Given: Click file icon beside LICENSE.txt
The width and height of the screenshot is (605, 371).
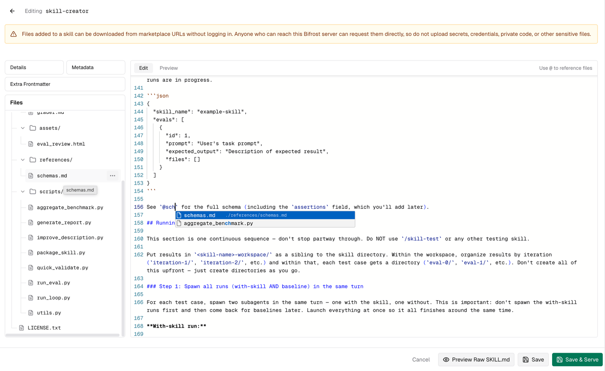Looking at the screenshot, I should point(21,328).
